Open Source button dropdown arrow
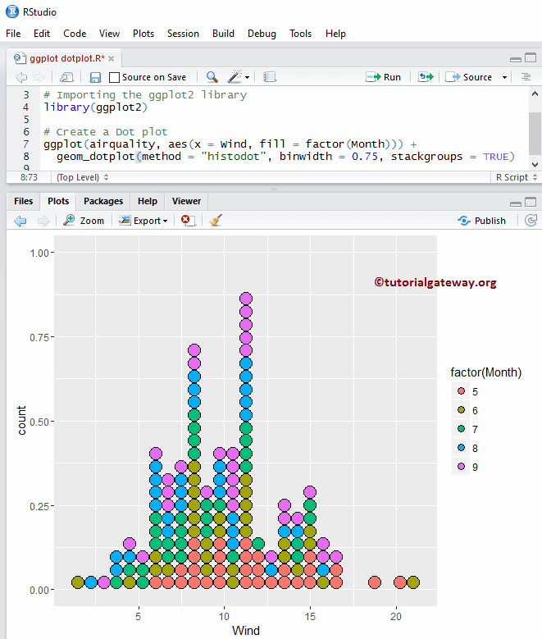The width and height of the screenshot is (542, 639). [x=504, y=77]
